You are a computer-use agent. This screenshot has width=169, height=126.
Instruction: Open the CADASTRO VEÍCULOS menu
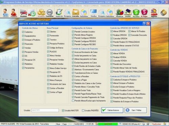click(x=22, y=6)
